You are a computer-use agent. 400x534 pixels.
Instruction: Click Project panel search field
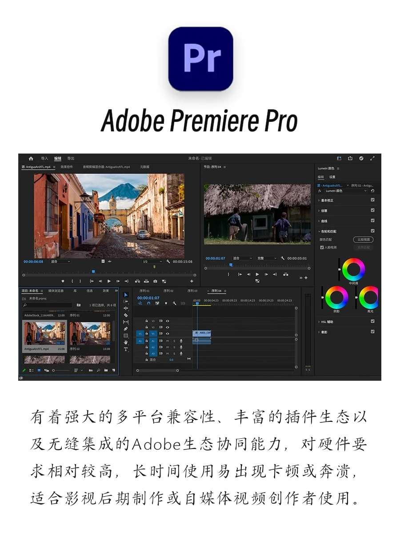tap(47, 305)
